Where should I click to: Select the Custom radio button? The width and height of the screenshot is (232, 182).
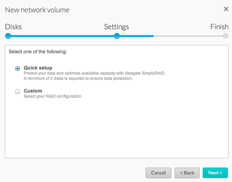click(17, 91)
